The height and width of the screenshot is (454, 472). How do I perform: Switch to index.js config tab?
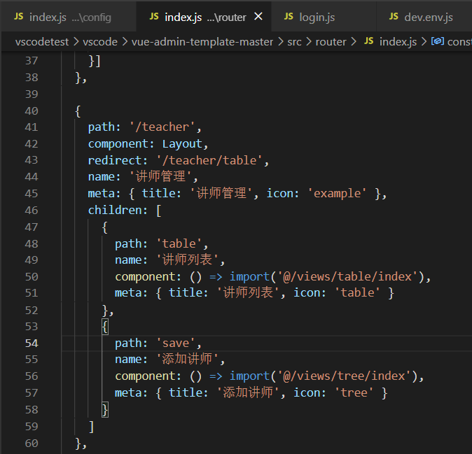tap(69, 17)
